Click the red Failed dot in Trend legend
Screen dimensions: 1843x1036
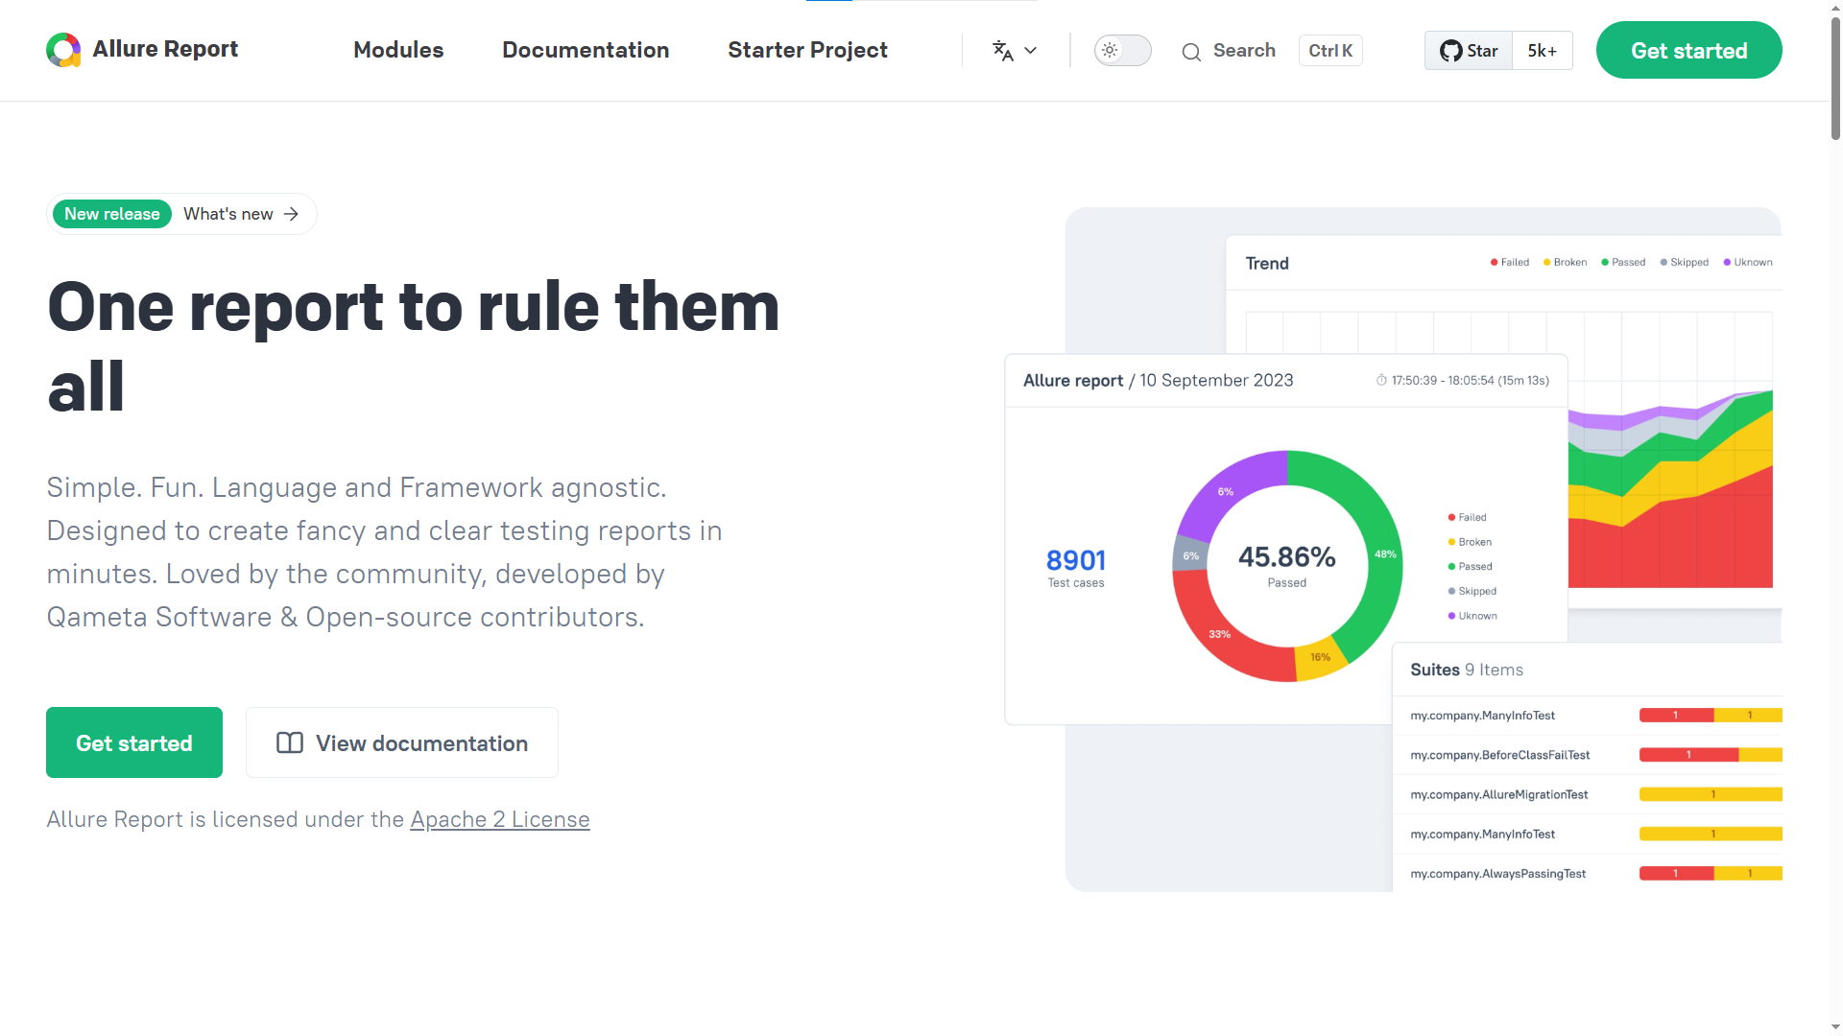pyautogui.click(x=1494, y=262)
